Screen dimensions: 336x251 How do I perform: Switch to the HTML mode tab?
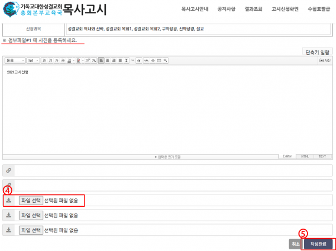coord(305,157)
